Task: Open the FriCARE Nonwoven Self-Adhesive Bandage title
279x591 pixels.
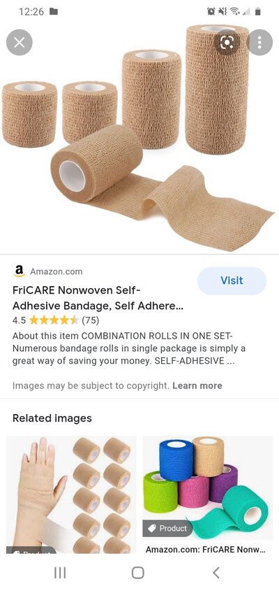Action: pos(98,298)
